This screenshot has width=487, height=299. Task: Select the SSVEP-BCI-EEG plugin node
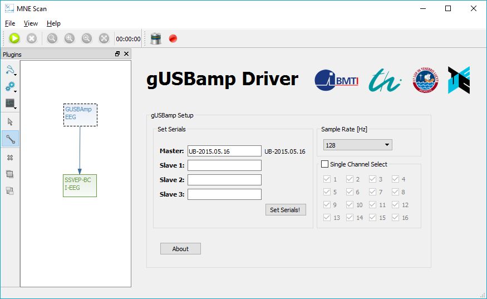point(80,185)
